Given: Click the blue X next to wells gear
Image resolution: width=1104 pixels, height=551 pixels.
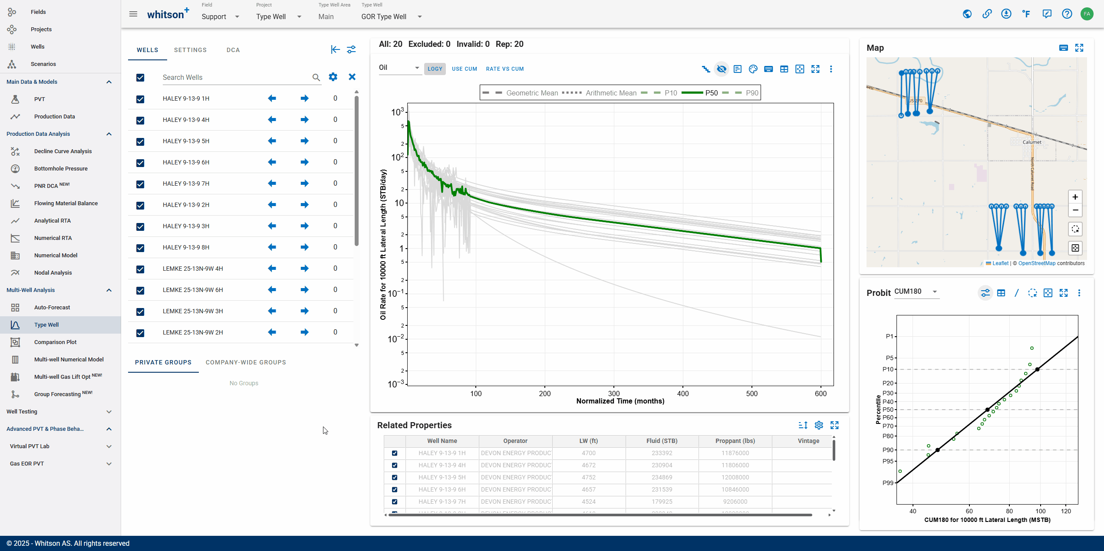Looking at the screenshot, I should [352, 77].
